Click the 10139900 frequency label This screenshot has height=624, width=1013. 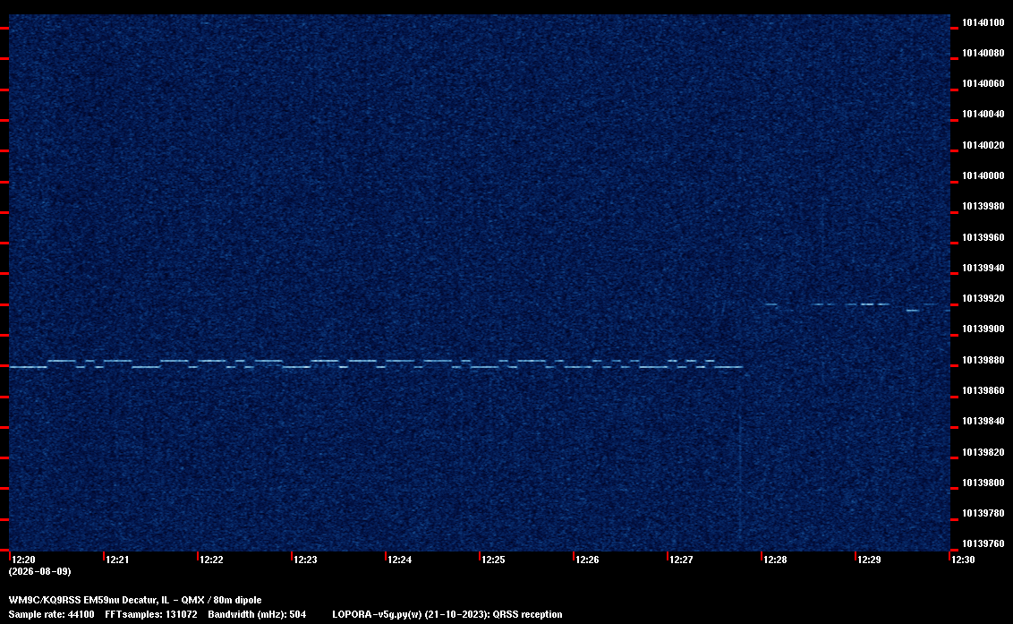click(x=983, y=329)
